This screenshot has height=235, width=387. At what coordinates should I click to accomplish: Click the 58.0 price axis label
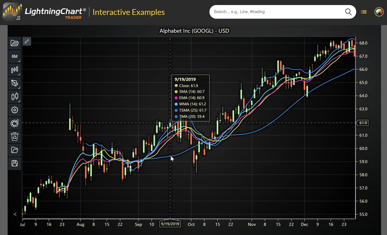tap(363, 175)
